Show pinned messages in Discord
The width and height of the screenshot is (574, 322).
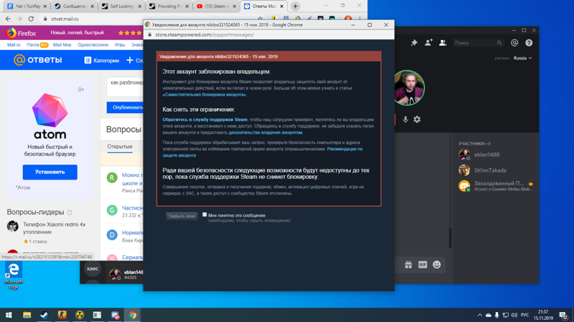(414, 43)
